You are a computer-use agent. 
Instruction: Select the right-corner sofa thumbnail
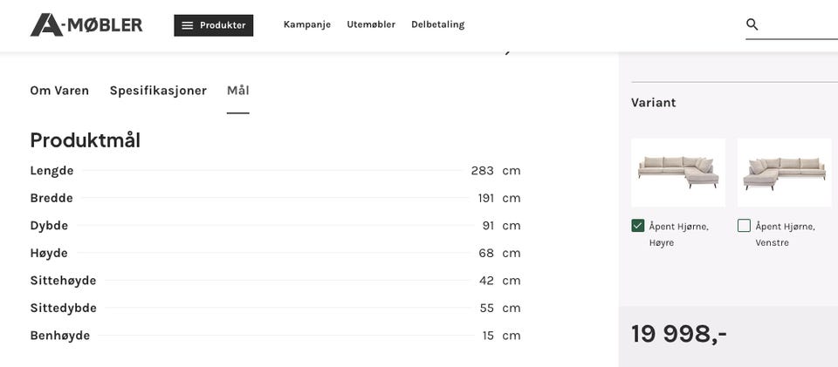(678, 172)
